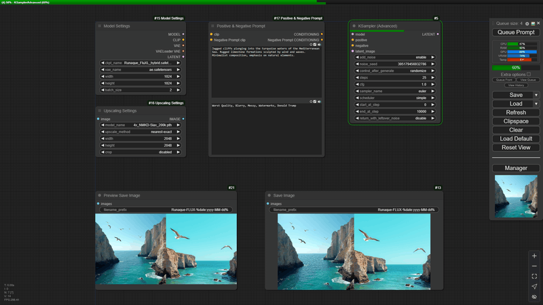543x305 pixels.
Task: Open the scheduler dropdown
Action: pos(395,98)
